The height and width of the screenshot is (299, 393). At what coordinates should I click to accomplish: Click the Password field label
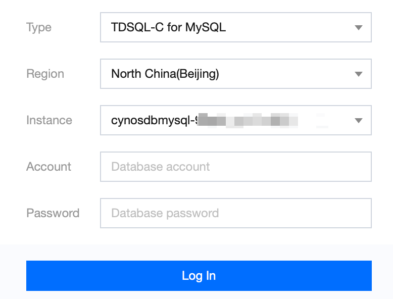(x=53, y=213)
